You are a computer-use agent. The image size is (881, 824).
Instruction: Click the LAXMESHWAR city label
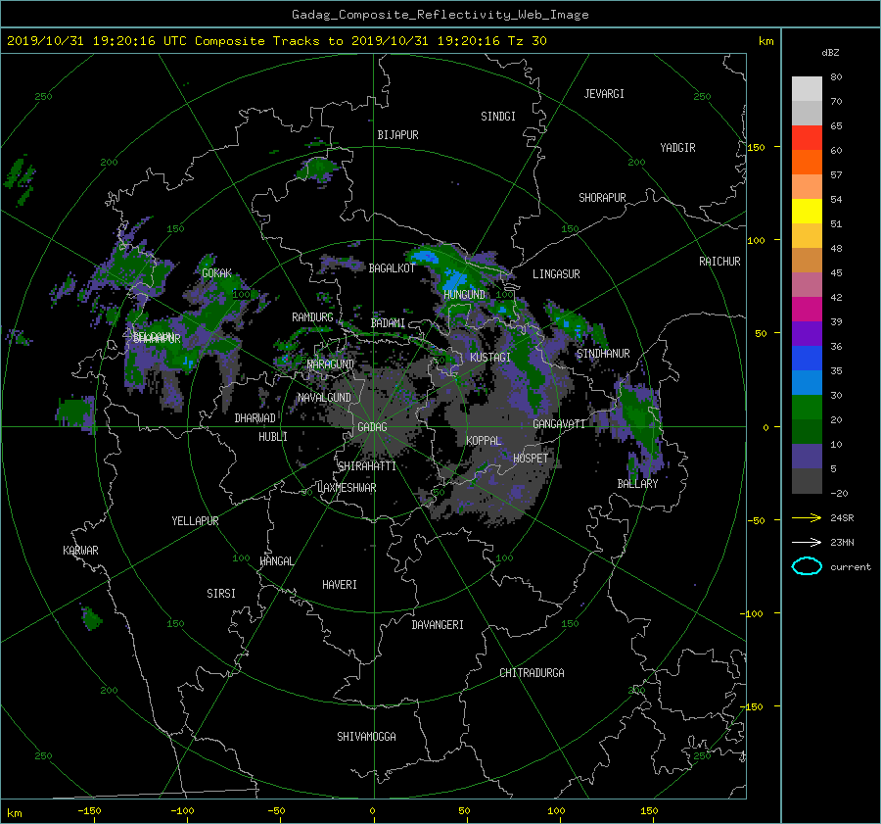click(x=347, y=488)
